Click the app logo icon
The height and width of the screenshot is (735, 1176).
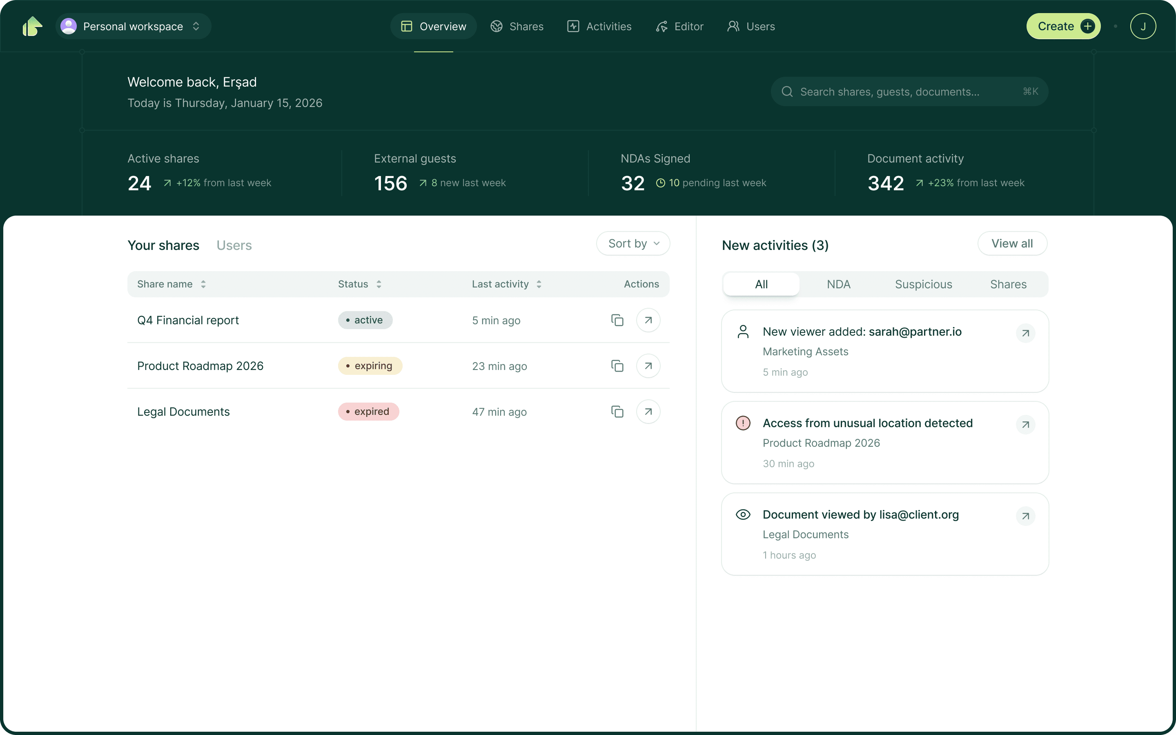click(32, 26)
